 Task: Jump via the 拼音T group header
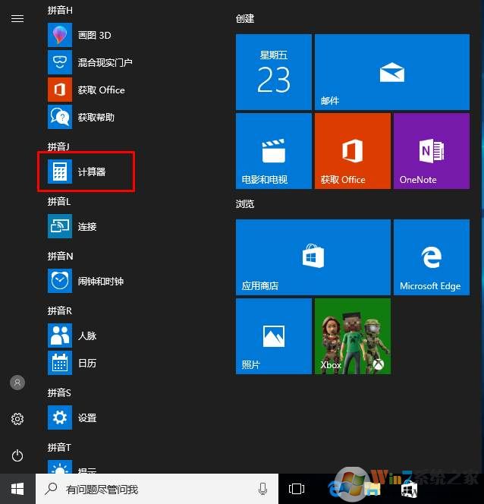pyautogui.click(x=59, y=447)
